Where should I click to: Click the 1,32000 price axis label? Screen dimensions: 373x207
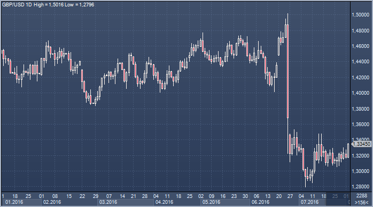[360, 155]
